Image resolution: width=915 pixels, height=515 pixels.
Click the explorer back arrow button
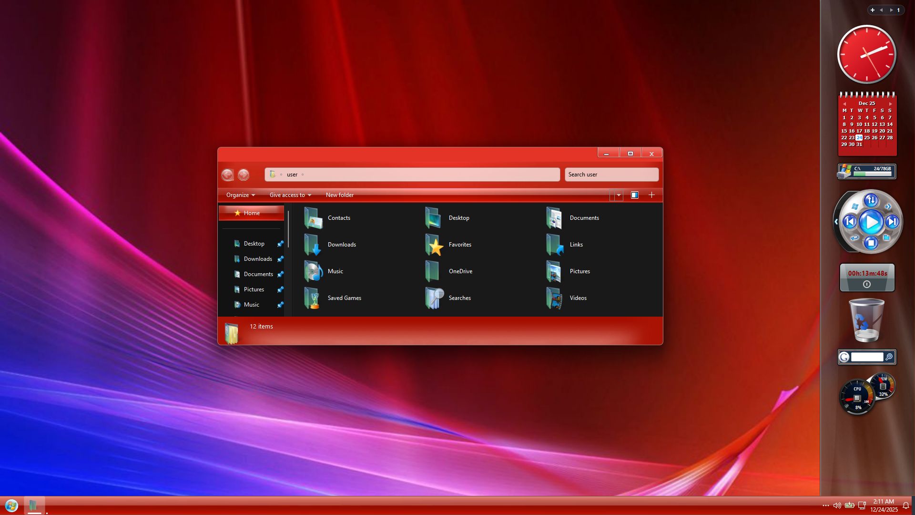227,175
